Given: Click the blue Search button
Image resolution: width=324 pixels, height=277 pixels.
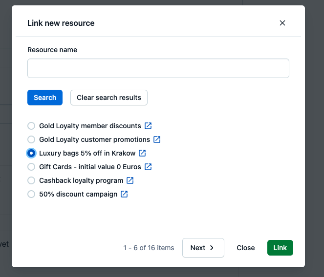Looking at the screenshot, I should (45, 98).
